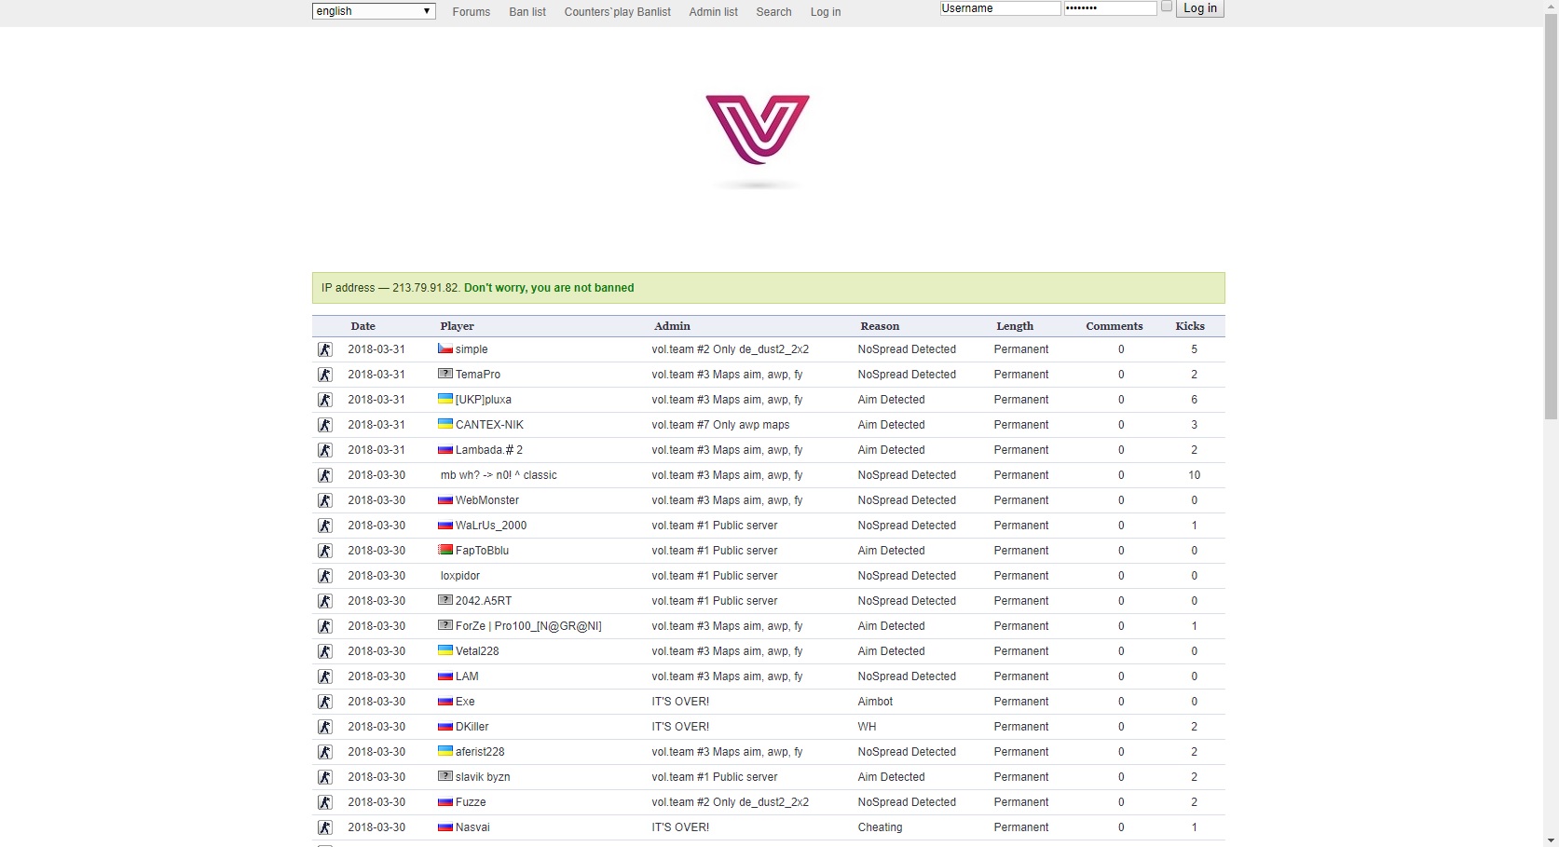Image resolution: width=1559 pixels, height=847 pixels.
Task: Click the game icon beside TemaPro ban
Action: pos(325,375)
